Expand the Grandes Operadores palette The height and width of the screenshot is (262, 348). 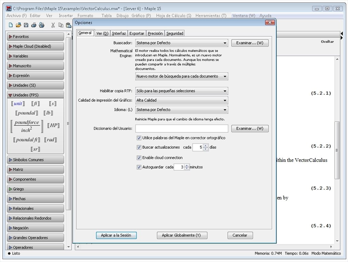pyautogui.click(x=36, y=238)
